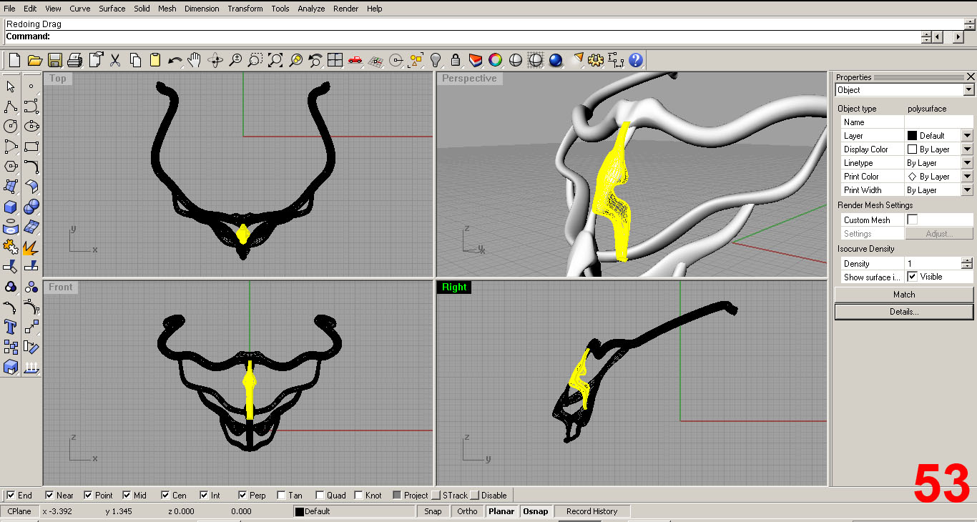Activate the Pan hand tool

click(195, 60)
